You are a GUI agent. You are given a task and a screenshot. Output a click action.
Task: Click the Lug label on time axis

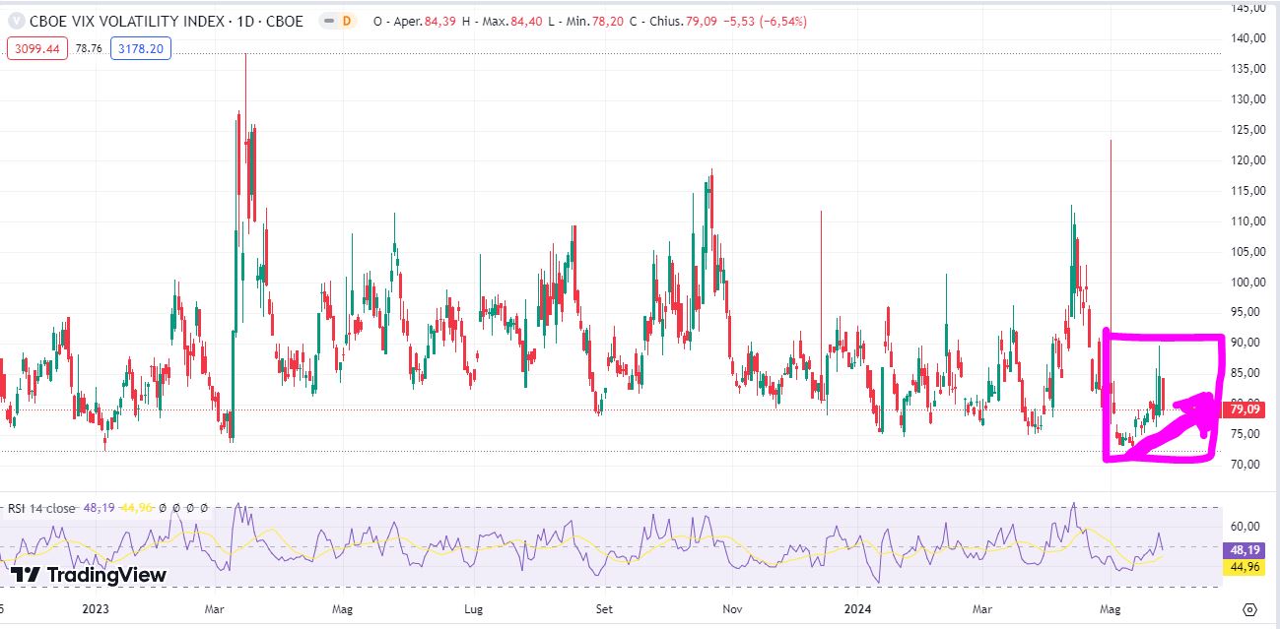pos(473,609)
